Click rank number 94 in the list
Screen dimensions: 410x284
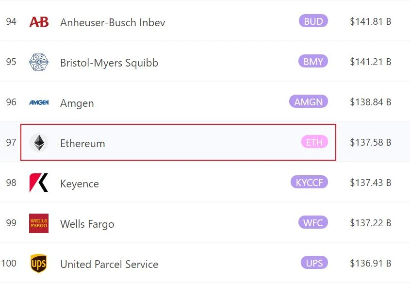pos(11,21)
